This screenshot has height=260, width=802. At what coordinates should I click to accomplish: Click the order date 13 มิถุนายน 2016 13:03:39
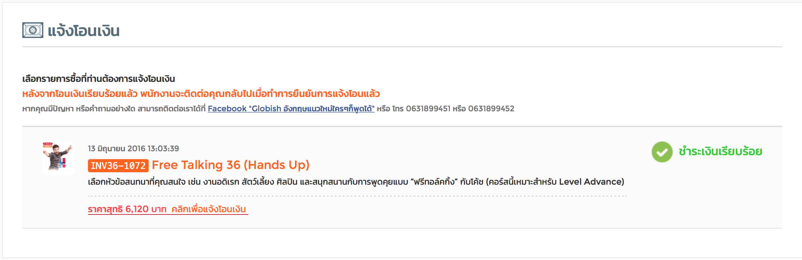(134, 149)
